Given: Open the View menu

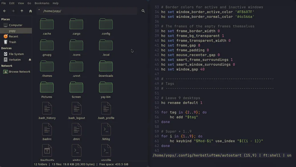Looking at the screenshot, I should pyautogui.click(x=21, y=3).
